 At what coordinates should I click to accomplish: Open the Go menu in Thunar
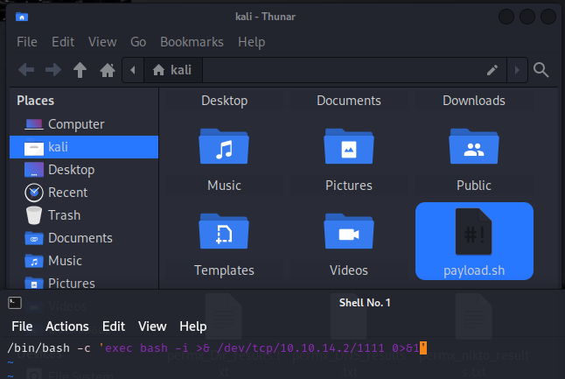[138, 42]
